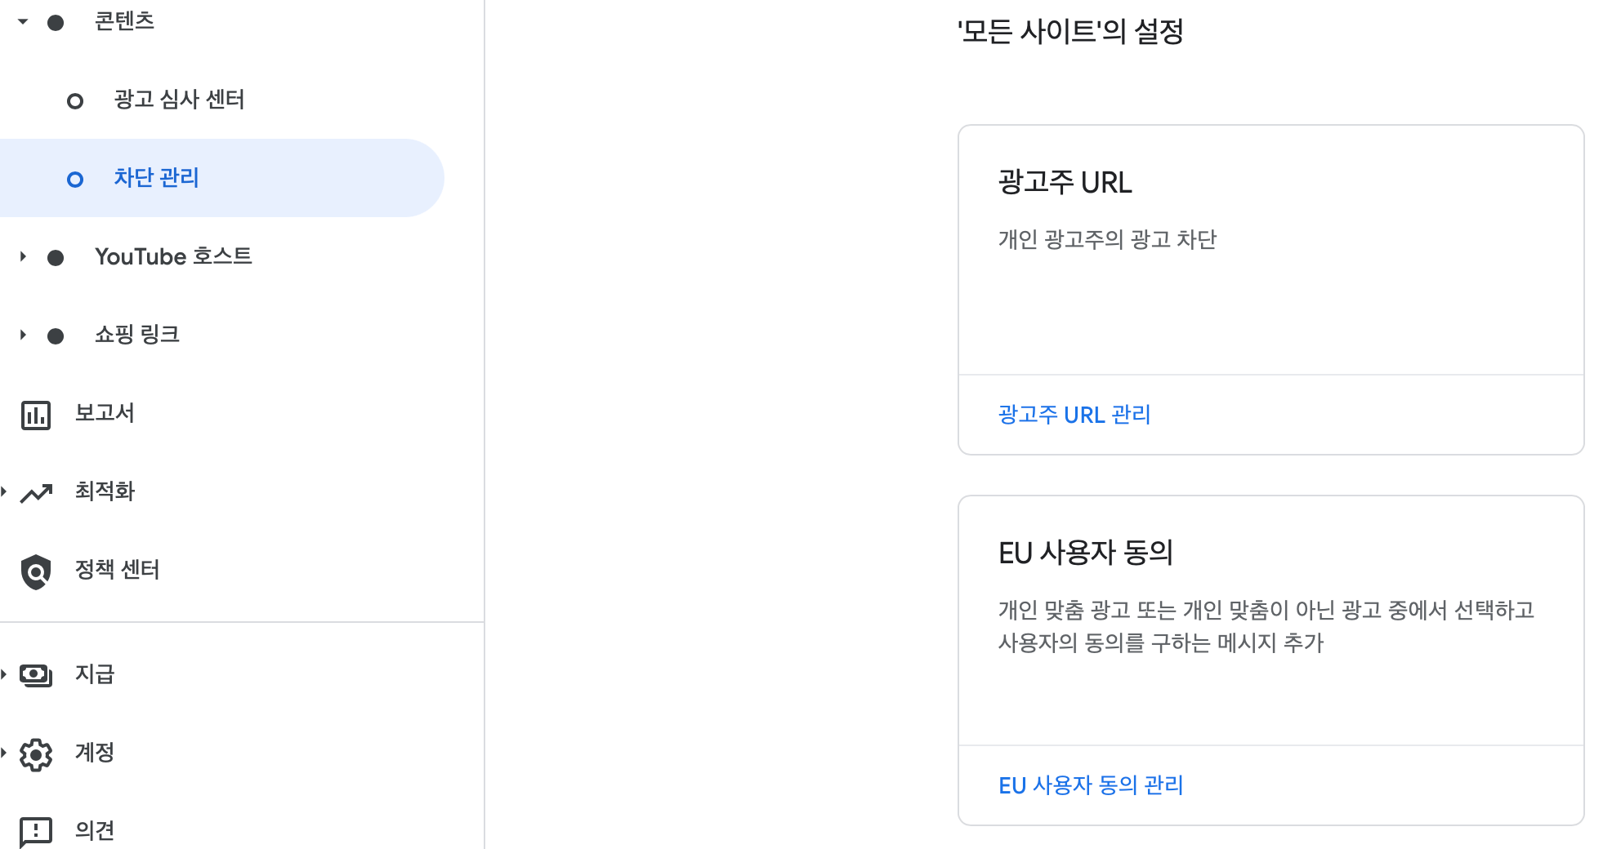Select the 지급 payment icon
This screenshot has width=1621, height=849.
pyautogui.click(x=34, y=675)
